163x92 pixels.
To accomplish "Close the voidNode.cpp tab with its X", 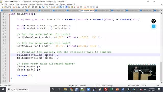I will point(93,11).
